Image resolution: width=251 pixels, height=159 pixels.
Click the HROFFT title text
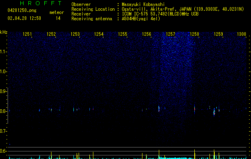pyautogui.click(x=41, y=3)
